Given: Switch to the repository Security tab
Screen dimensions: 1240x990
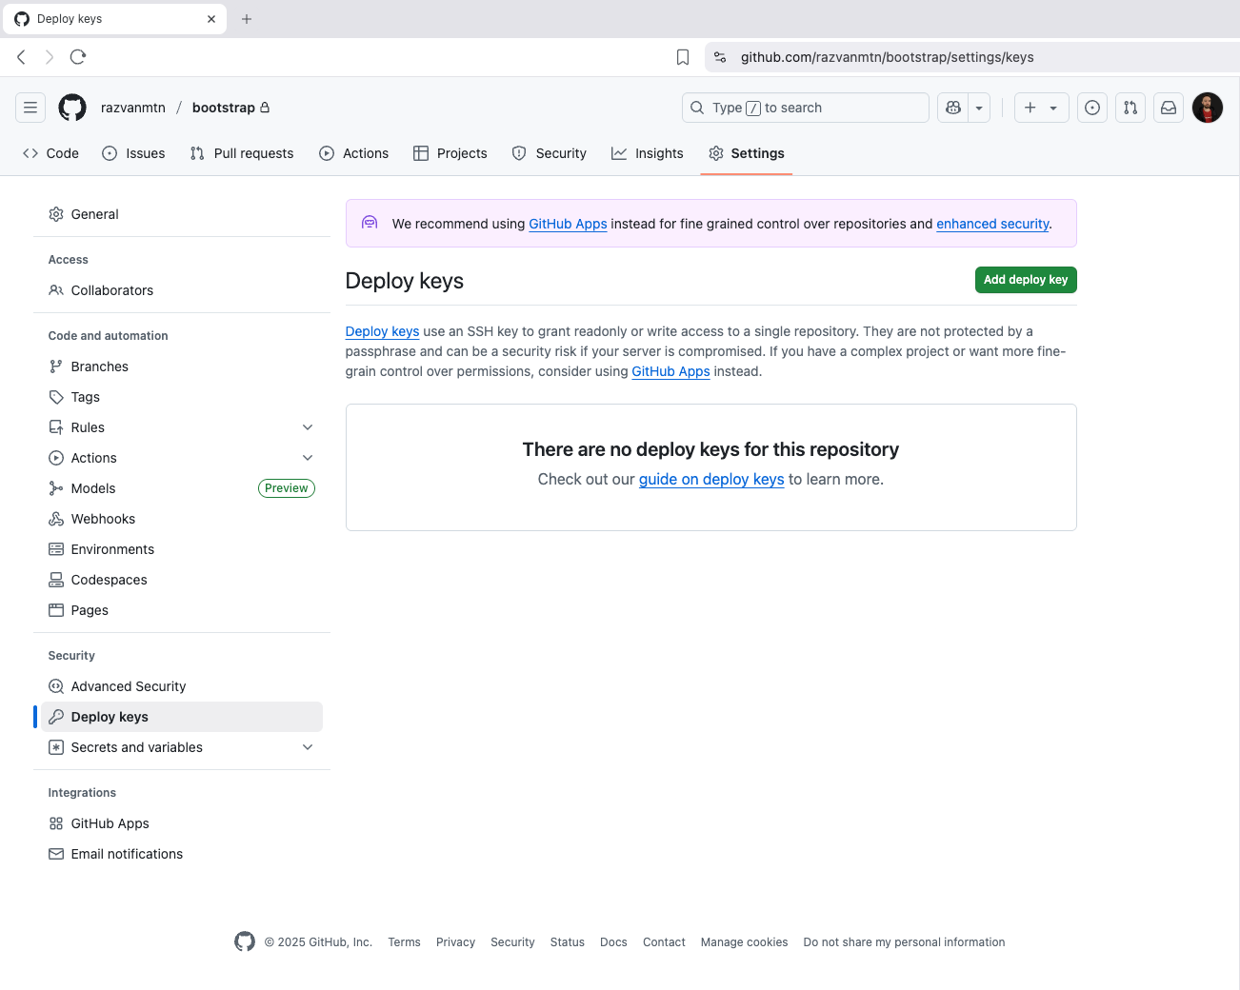Looking at the screenshot, I should 550,153.
